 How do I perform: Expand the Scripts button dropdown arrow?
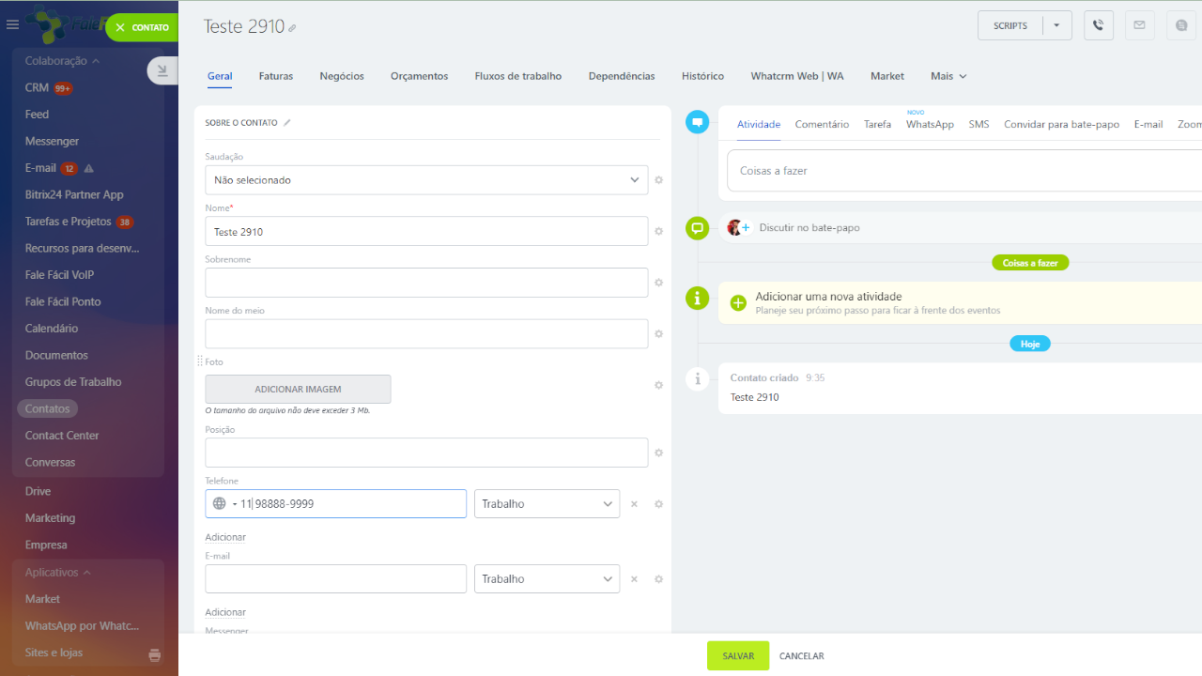tap(1056, 25)
